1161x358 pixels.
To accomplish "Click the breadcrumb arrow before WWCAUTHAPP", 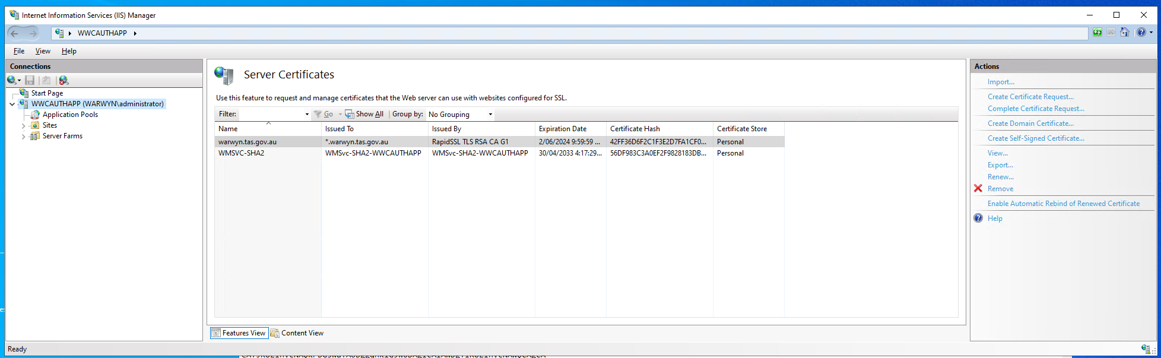I will tap(70, 33).
